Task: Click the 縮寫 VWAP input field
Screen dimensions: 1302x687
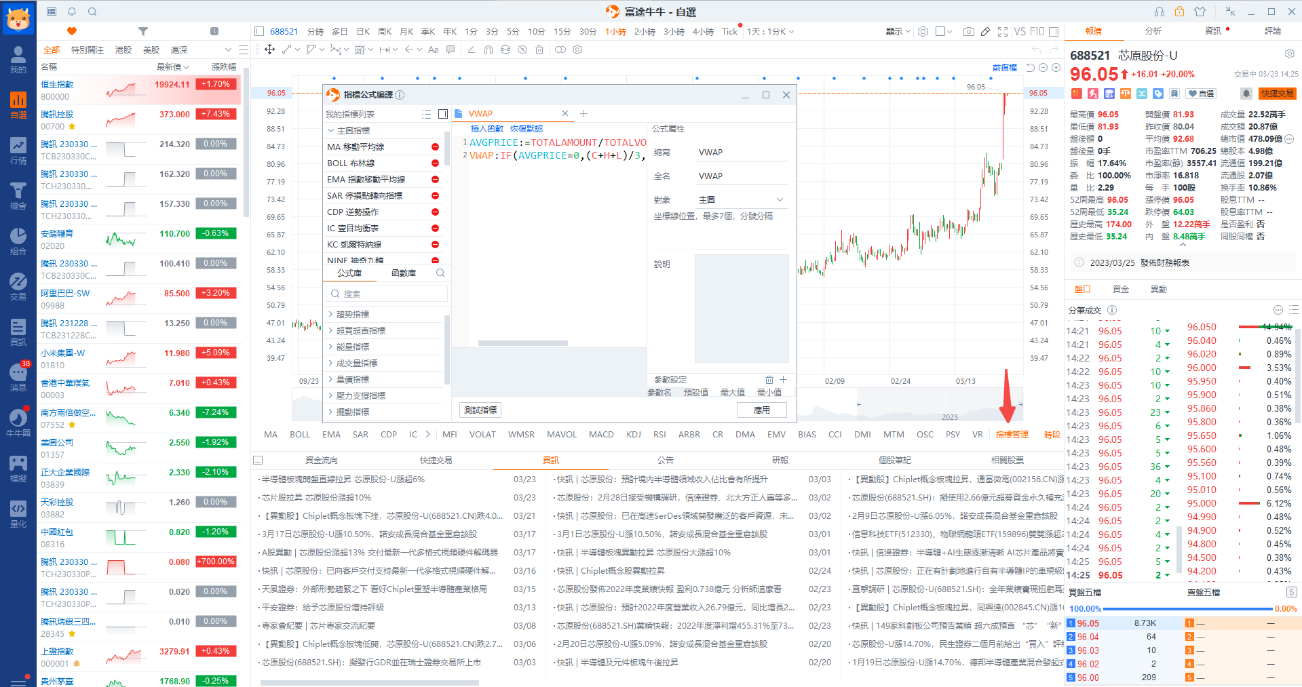Action: [x=742, y=153]
